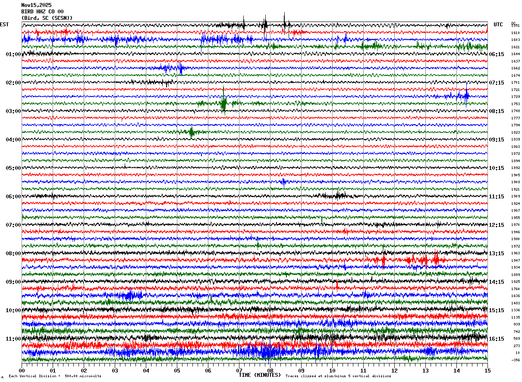Select DC offset value 1921
522x382 pixels.
pyautogui.click(x=516, y=189)
